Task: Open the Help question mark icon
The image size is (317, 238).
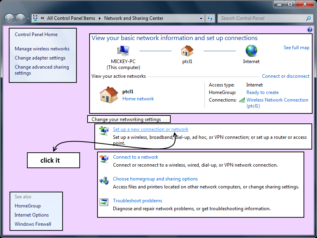Action: (x=309, y=30)
